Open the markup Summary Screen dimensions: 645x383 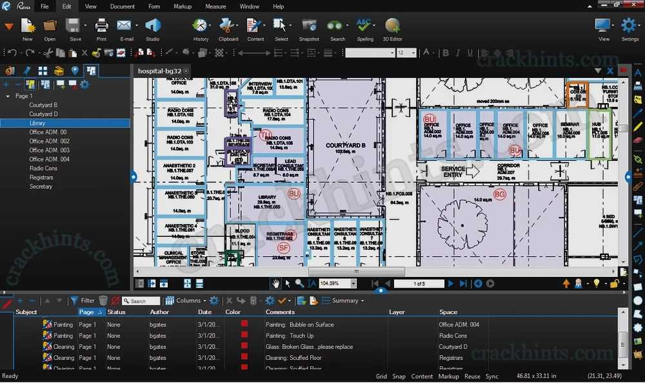click(344, 300)
